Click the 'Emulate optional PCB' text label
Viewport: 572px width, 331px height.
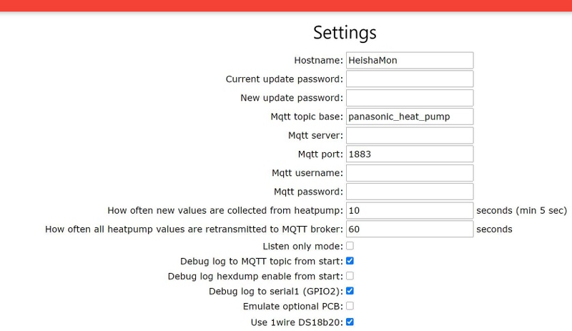point(293,307)
